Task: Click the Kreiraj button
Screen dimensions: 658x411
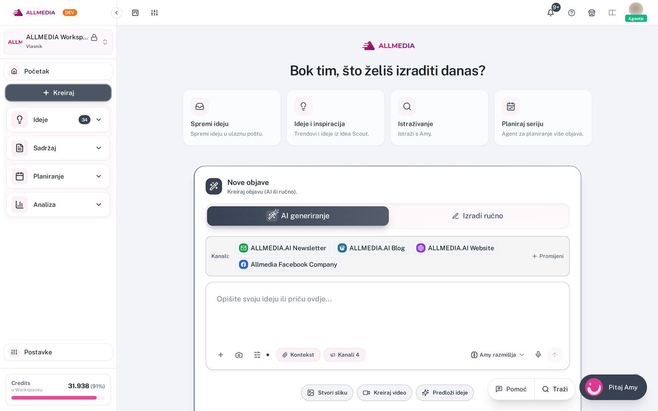Action: tap(58, 93)
